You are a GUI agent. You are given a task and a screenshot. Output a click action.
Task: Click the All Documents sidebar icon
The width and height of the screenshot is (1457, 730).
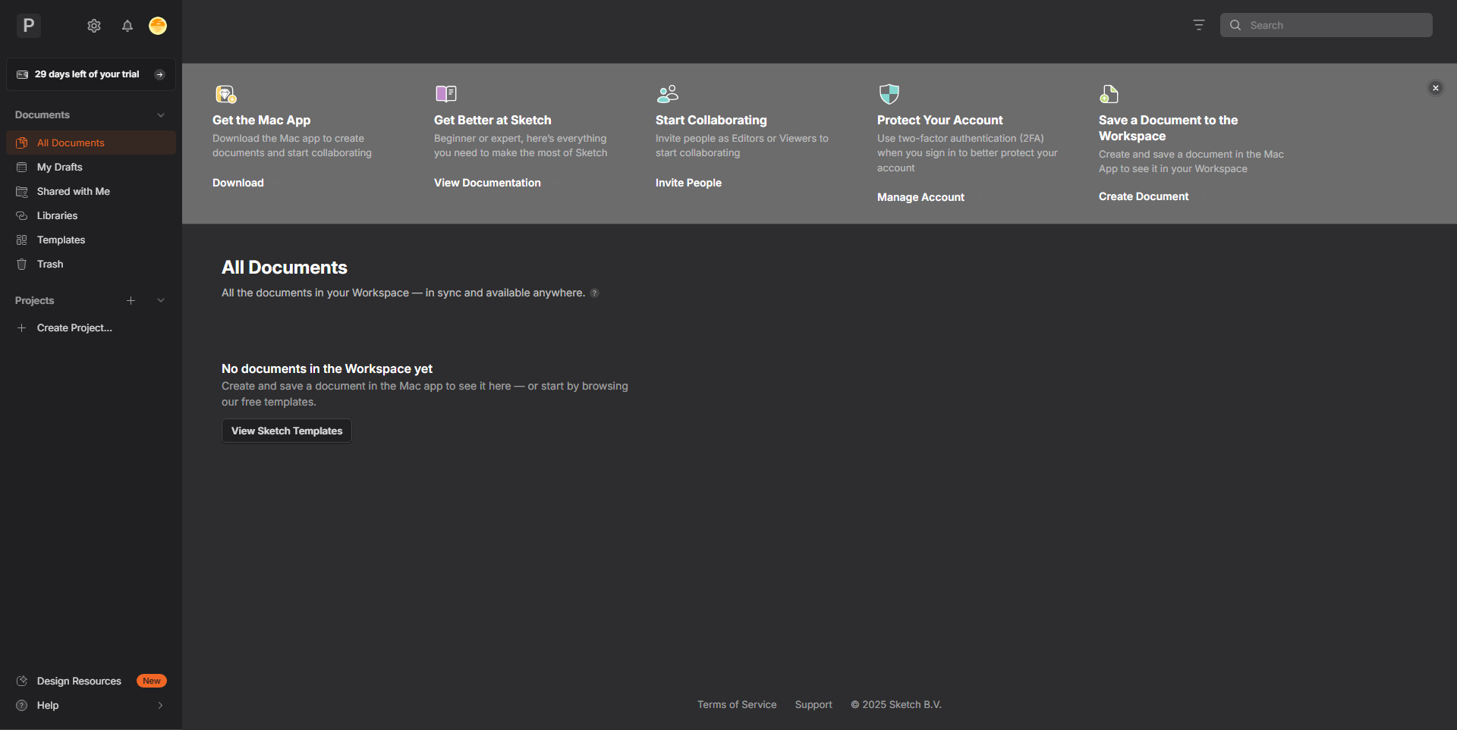[x=22, y=143]
